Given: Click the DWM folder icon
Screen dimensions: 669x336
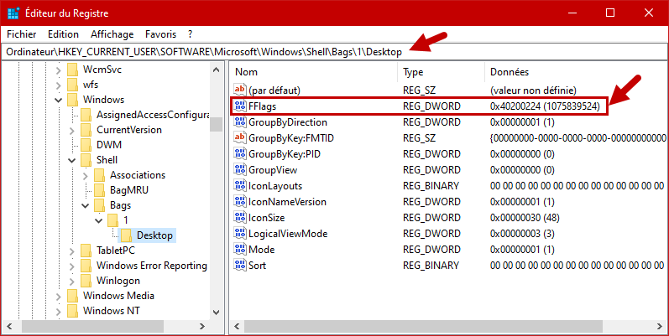Looking at the screenshot, I should point(86,145).
